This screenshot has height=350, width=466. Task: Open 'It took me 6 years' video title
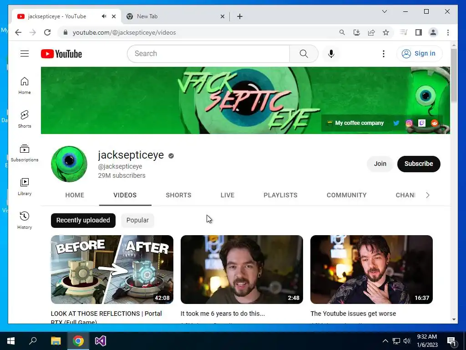(x=223, y=314)
